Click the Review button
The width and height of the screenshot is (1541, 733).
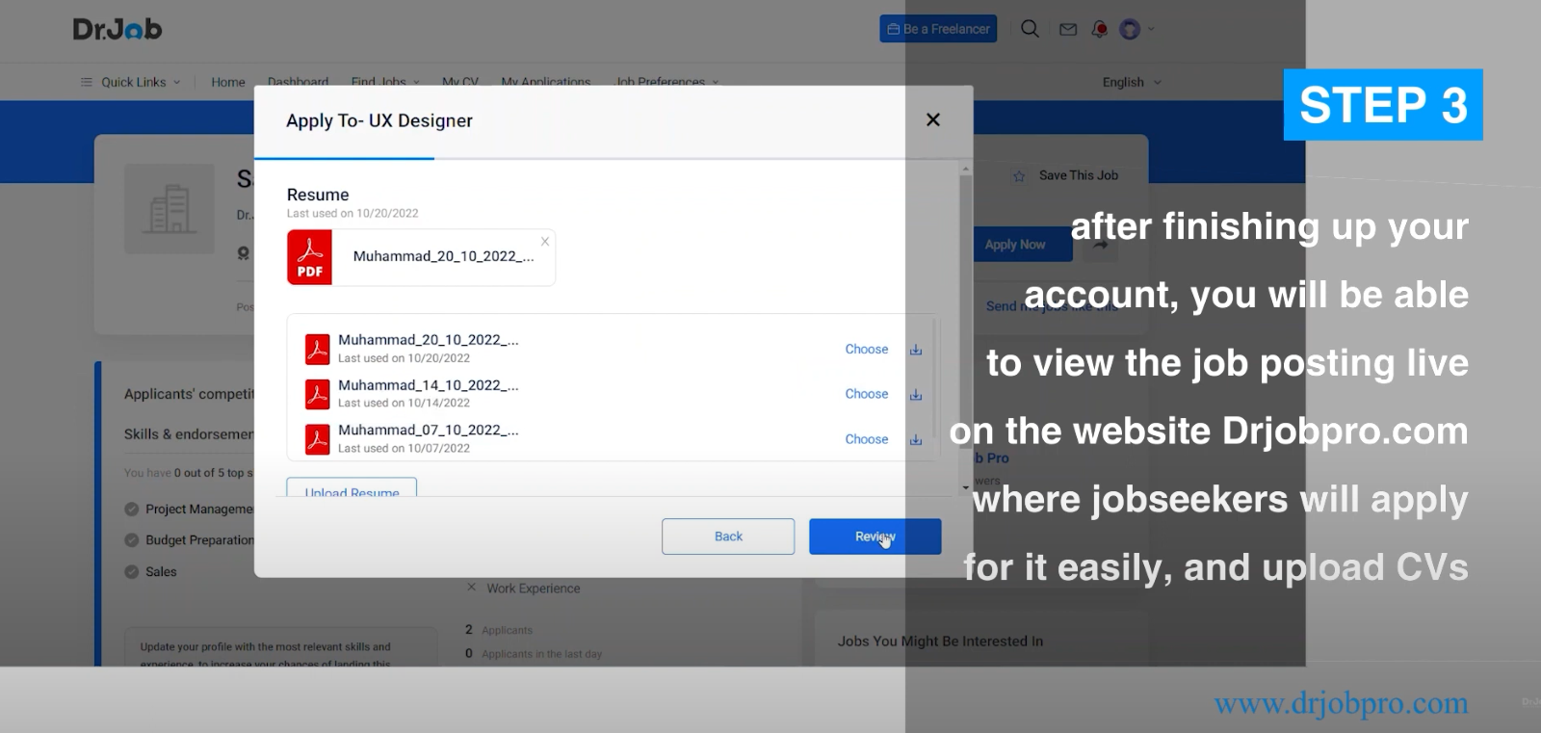[875, 537]
